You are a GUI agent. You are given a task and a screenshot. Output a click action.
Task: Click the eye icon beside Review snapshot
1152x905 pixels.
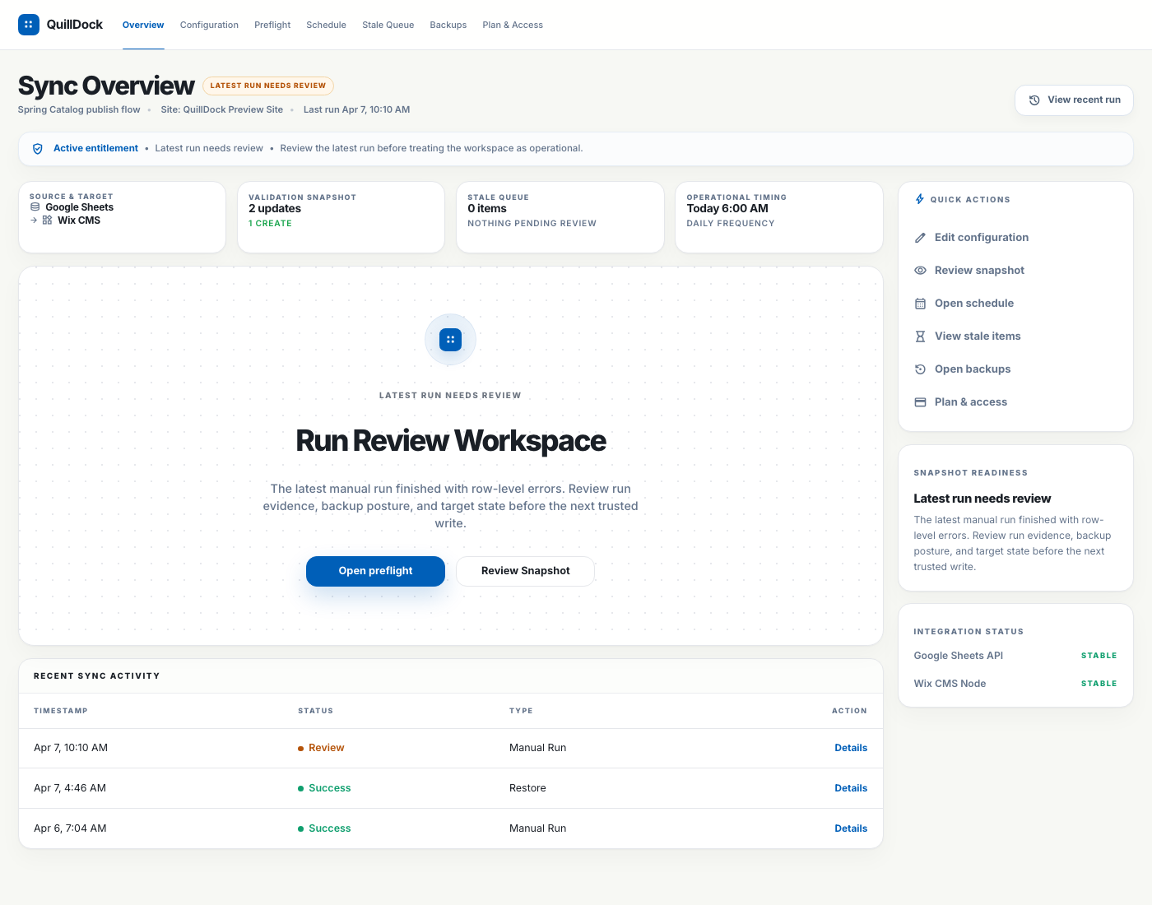click(920, 271)
